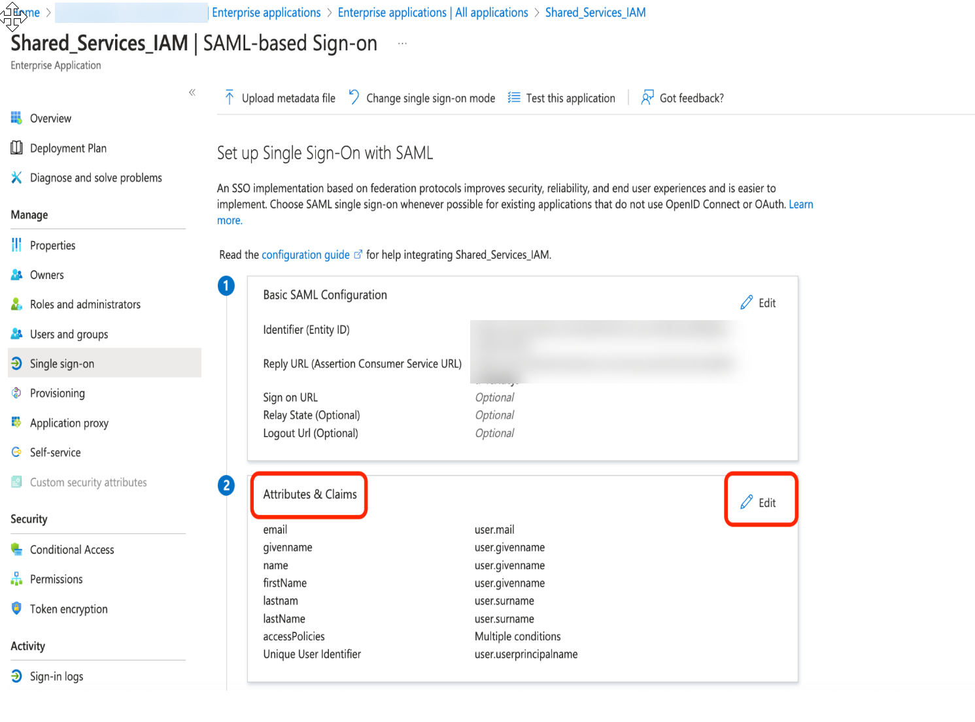Click the Conditional Access icon
This screenshot has width=975, height=722.
(x=16, y=549)
